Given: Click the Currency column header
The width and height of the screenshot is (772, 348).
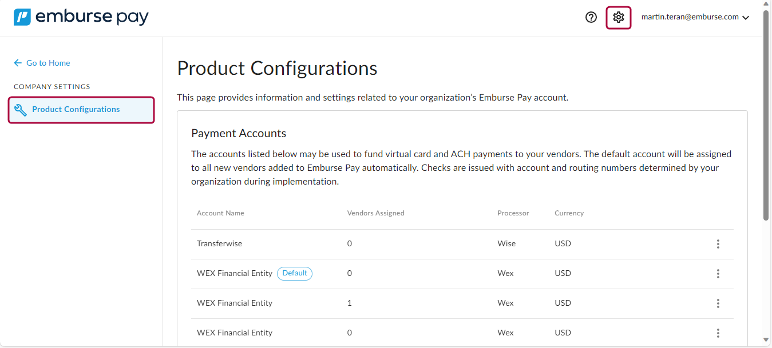Looking at the screenshot, I should 569,213.
